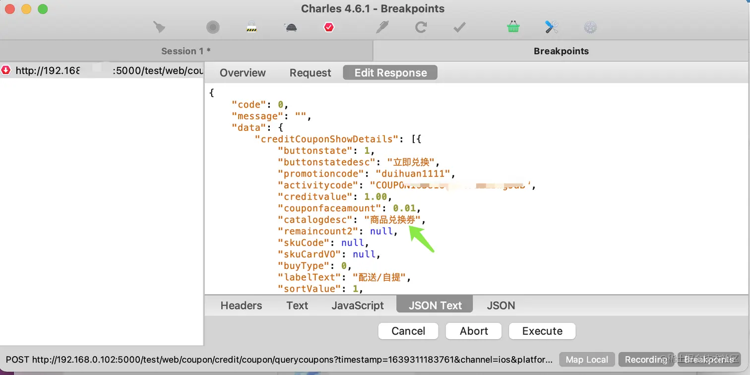The height and width of the screenshot is (375, 750).
Task: Toggle recording with the round record icon
Action: [x=213, y=27]
